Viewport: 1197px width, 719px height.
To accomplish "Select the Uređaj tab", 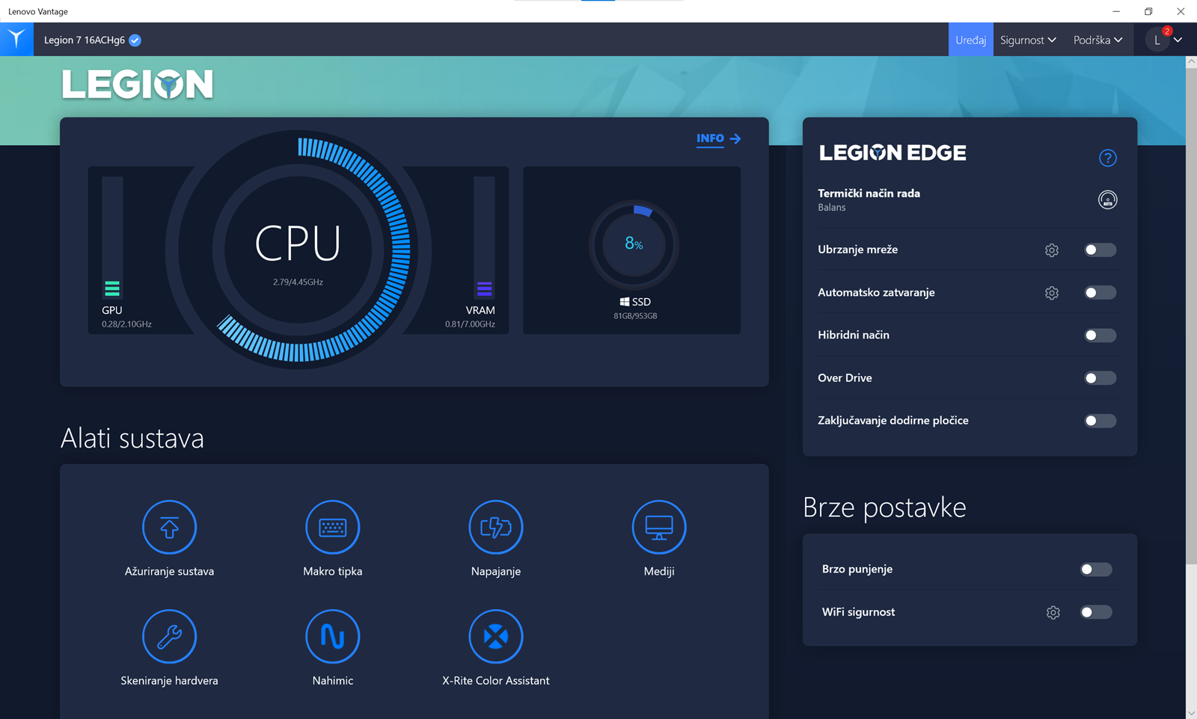I will click(x=970, y=40).
